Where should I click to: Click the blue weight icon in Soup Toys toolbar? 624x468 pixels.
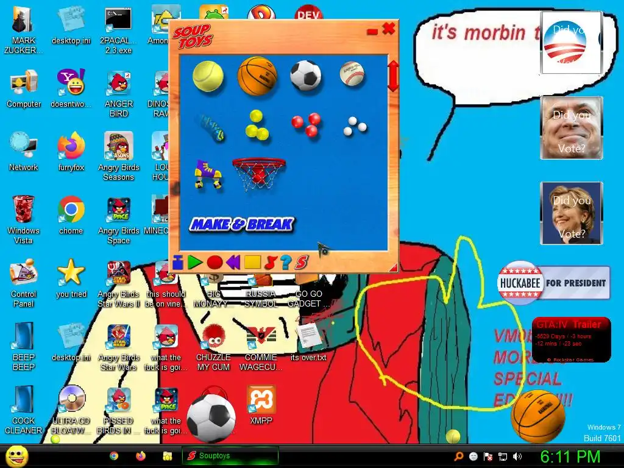click(178, 263)
